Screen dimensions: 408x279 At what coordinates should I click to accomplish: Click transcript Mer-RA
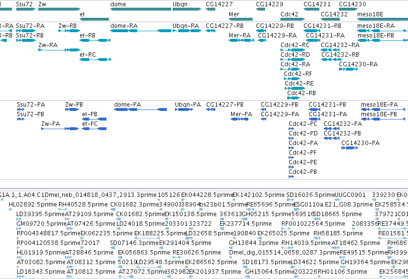(241, 40)
